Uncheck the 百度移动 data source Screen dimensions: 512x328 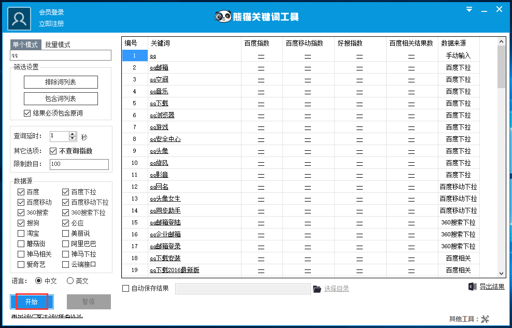point(21,203)
